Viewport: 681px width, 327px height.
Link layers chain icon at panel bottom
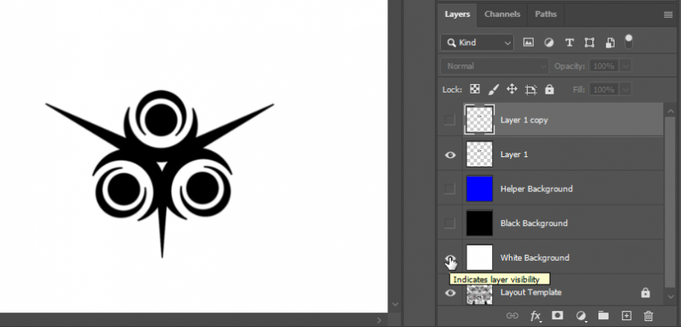tap(512, 316)
